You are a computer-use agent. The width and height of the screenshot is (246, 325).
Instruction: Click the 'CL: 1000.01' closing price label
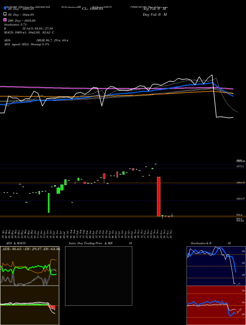(x=92, y=9)
